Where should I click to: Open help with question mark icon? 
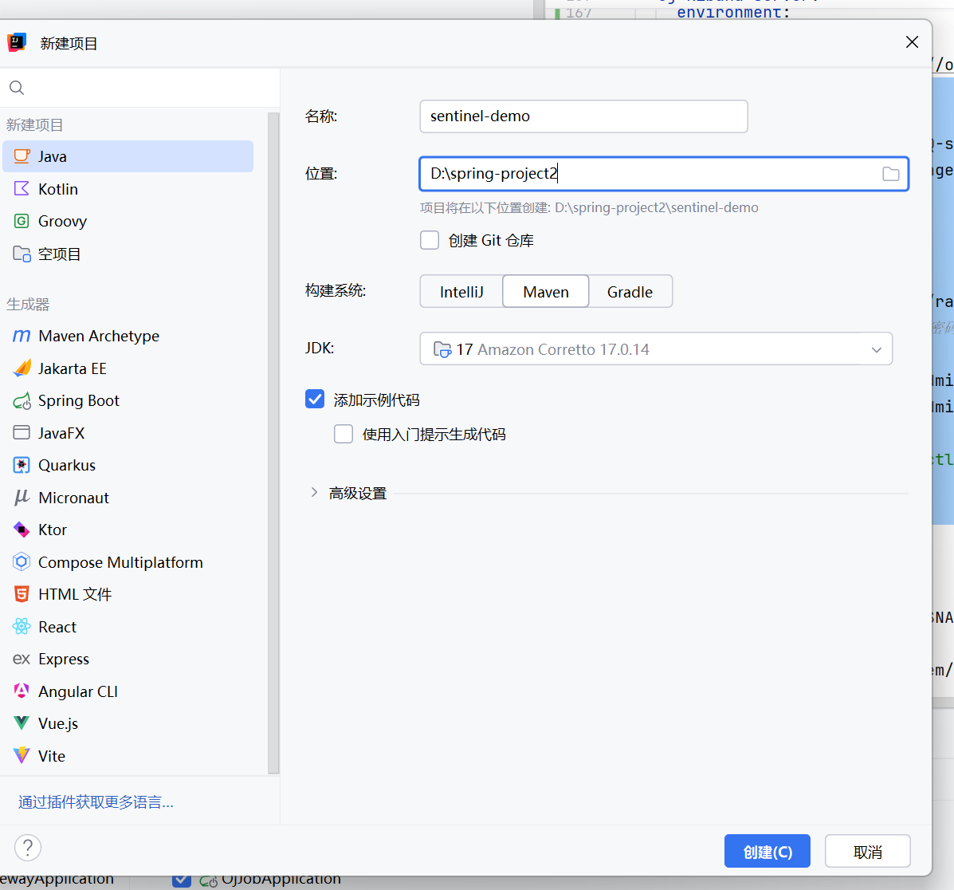(28, 848)
